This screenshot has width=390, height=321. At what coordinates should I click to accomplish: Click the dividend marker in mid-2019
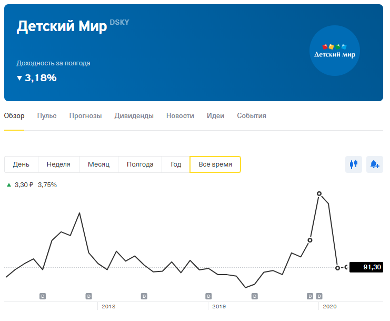[254, 296]
